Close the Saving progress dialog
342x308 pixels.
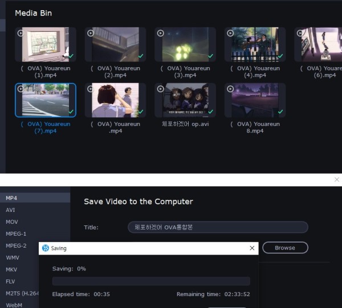click(252, 248)
